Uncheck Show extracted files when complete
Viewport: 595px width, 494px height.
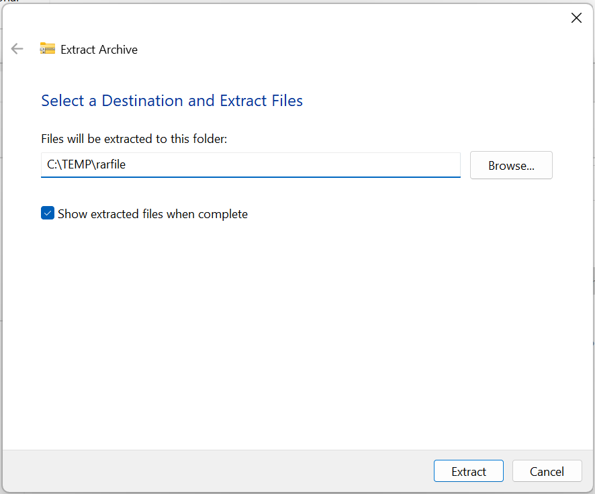[x=48, y=213]
